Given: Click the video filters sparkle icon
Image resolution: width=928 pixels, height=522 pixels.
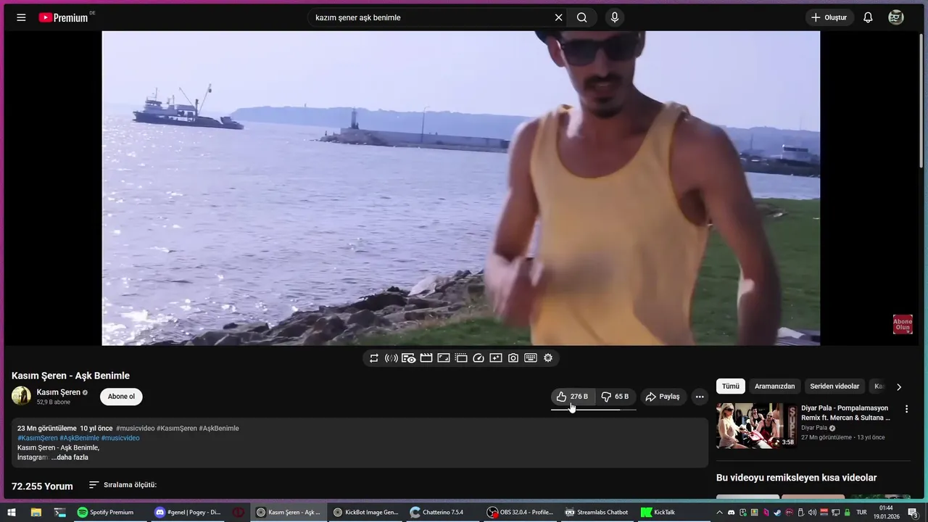Looking at the screenshot, I should [x=496, y=358].
